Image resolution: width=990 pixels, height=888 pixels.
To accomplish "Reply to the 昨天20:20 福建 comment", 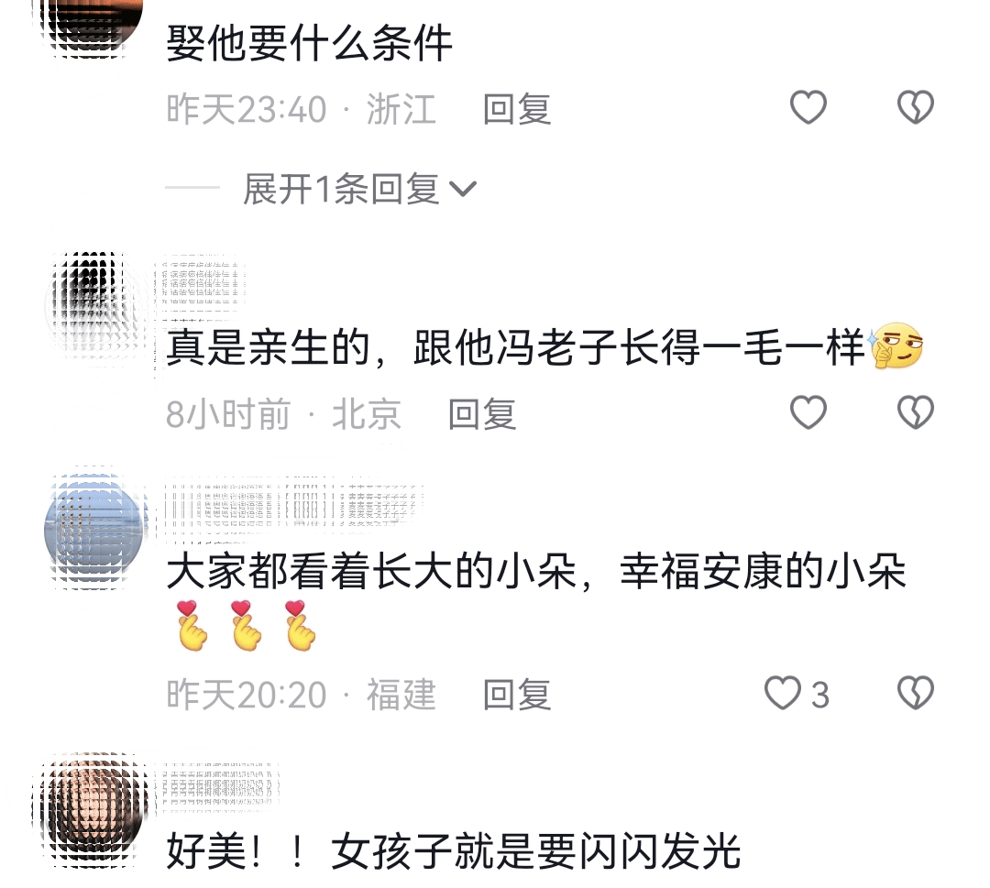I will (517, 695).
